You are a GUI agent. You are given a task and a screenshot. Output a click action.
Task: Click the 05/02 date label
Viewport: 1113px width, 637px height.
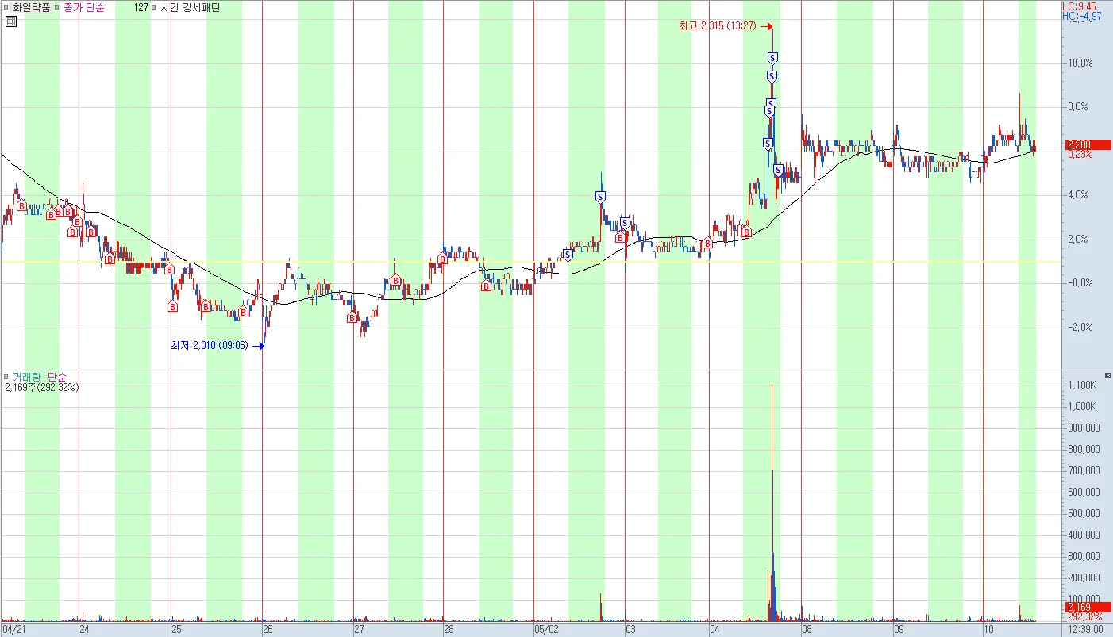(547, 629)
